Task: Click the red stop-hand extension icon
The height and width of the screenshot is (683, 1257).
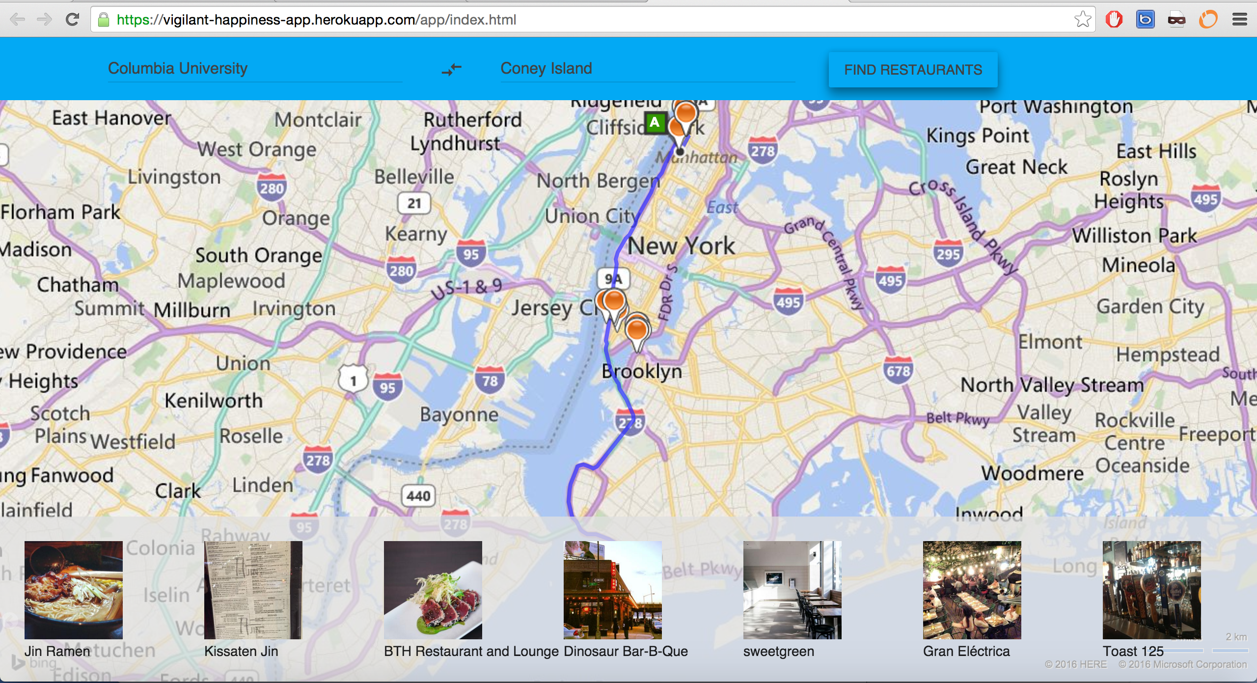Action: (x=1114, y=20)
